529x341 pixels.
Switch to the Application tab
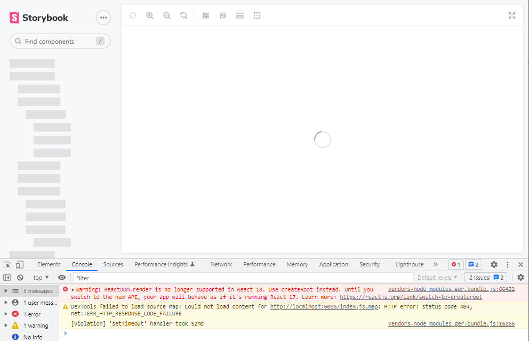point(334,264)
